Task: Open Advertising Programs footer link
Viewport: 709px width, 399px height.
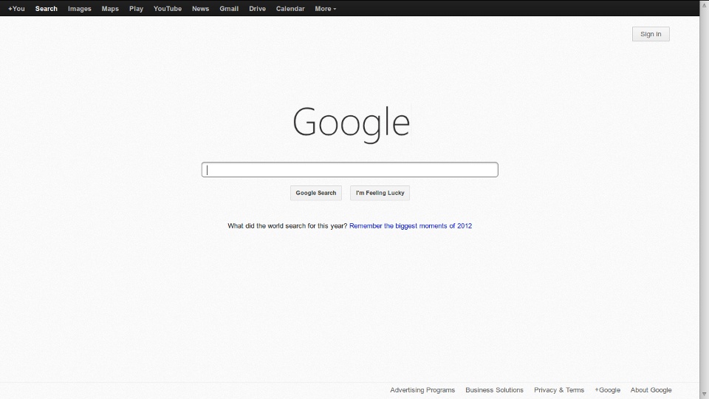Action: [x=422, y=390]
